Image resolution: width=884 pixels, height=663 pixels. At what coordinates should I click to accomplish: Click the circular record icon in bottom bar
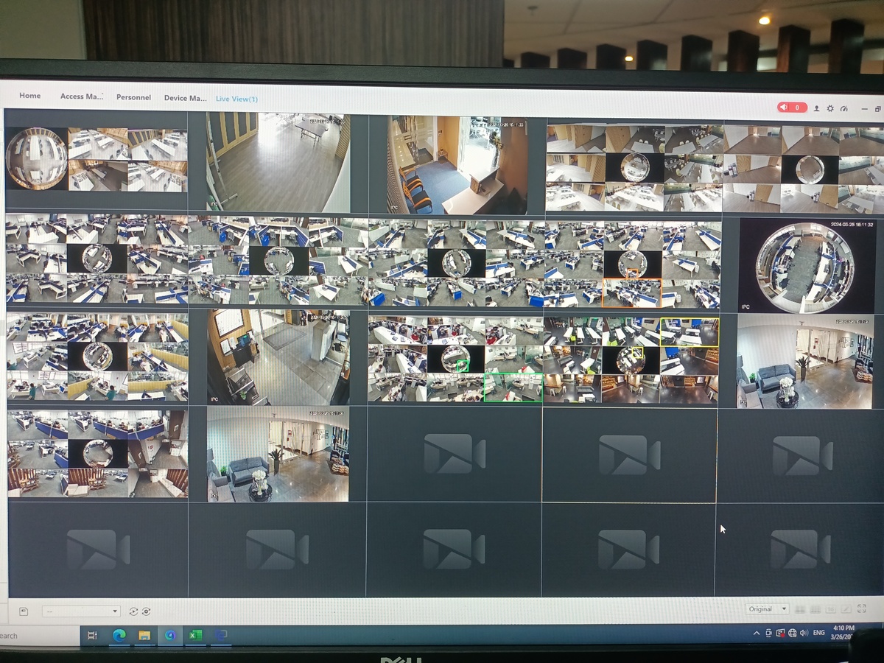click(147, 611)
